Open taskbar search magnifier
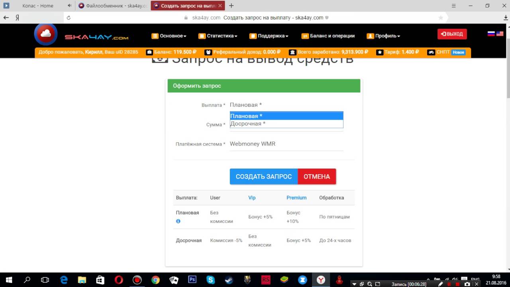The image size is (510, 287). 27,280
